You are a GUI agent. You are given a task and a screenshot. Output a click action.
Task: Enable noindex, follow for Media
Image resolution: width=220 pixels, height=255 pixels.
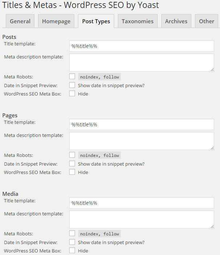pyautogui.click(x=72, y=234)
